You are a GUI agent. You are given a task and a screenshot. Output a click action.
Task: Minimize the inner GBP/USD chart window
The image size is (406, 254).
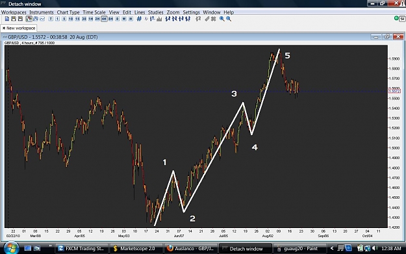point(375,37)
